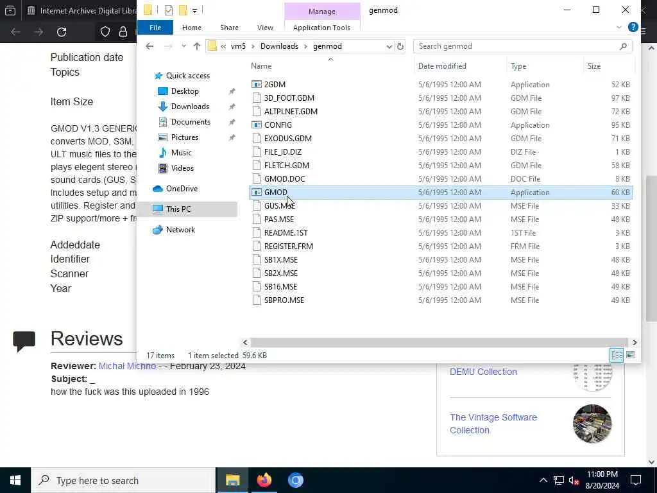The image size is (657, 493).
Task: Select the GMOD.DOC file
Action: click(x=284, y=179)
